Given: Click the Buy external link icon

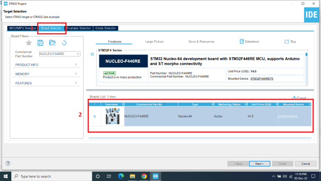Looking at the screenshot, I should (287, 41).
